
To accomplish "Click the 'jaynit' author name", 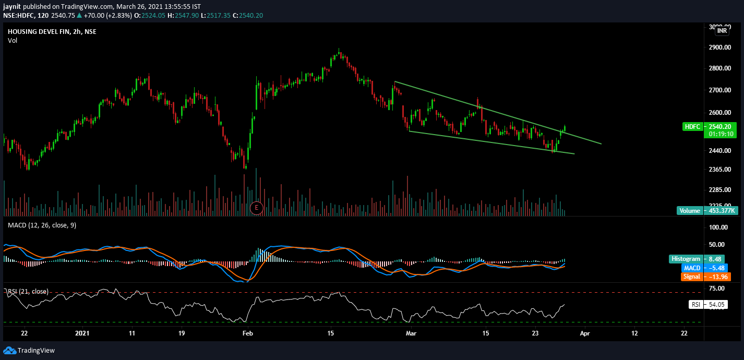I will click(12, 6).
